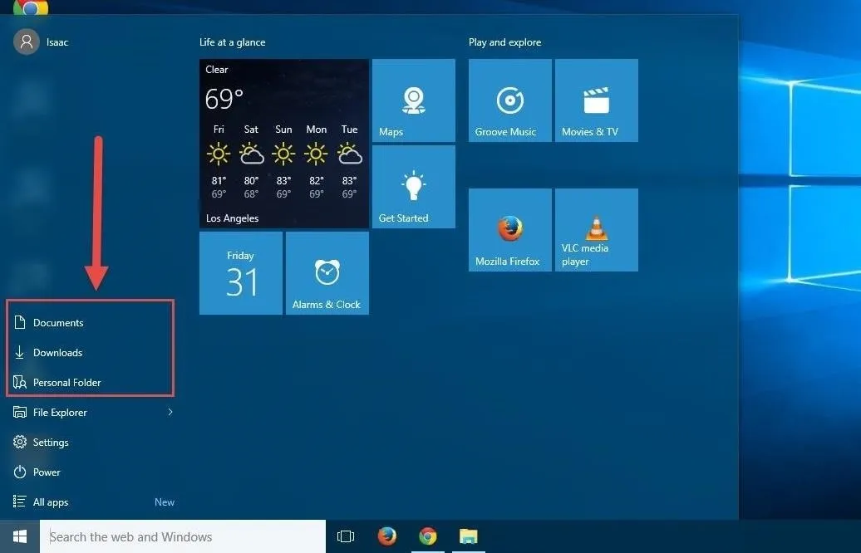Screen dimensions: 861x553
Task: Click the 69° current temperature reading
Action: 224,100
